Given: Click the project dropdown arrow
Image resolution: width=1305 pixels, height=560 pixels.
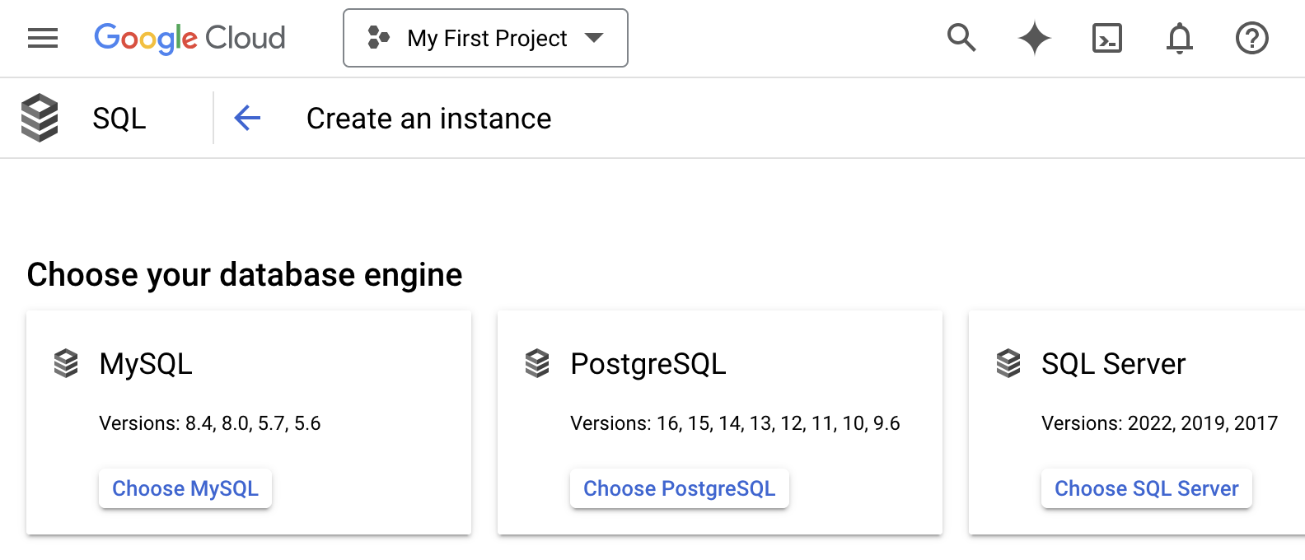Looking at the screenshot, I should click(x=594, y=38).
